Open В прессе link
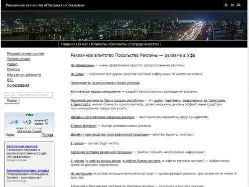 pyautogui.click(x=77, y=143)
